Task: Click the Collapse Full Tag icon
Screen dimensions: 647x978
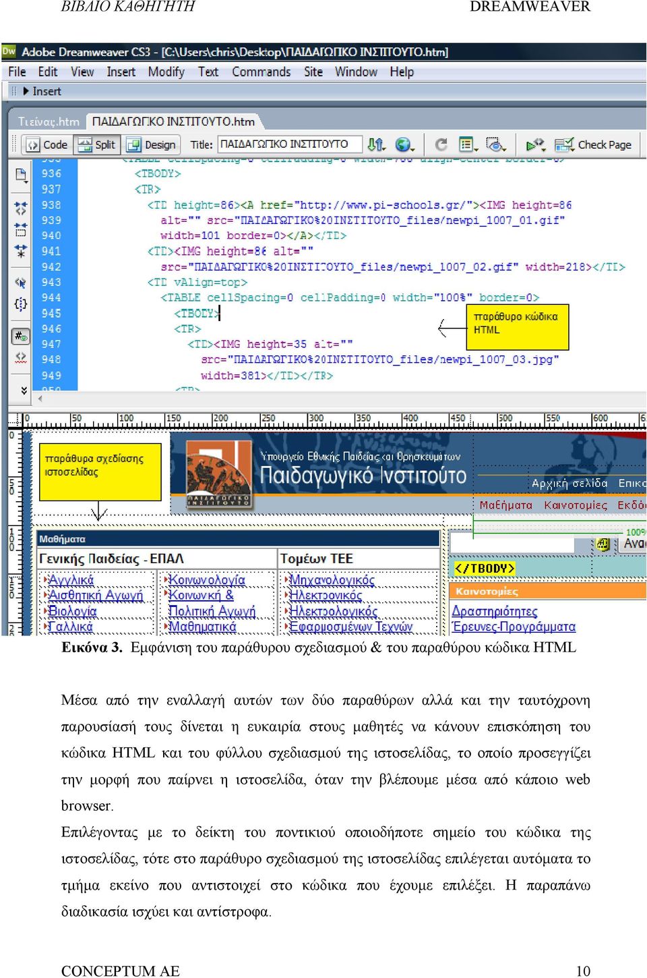Action: click(21, 208)
